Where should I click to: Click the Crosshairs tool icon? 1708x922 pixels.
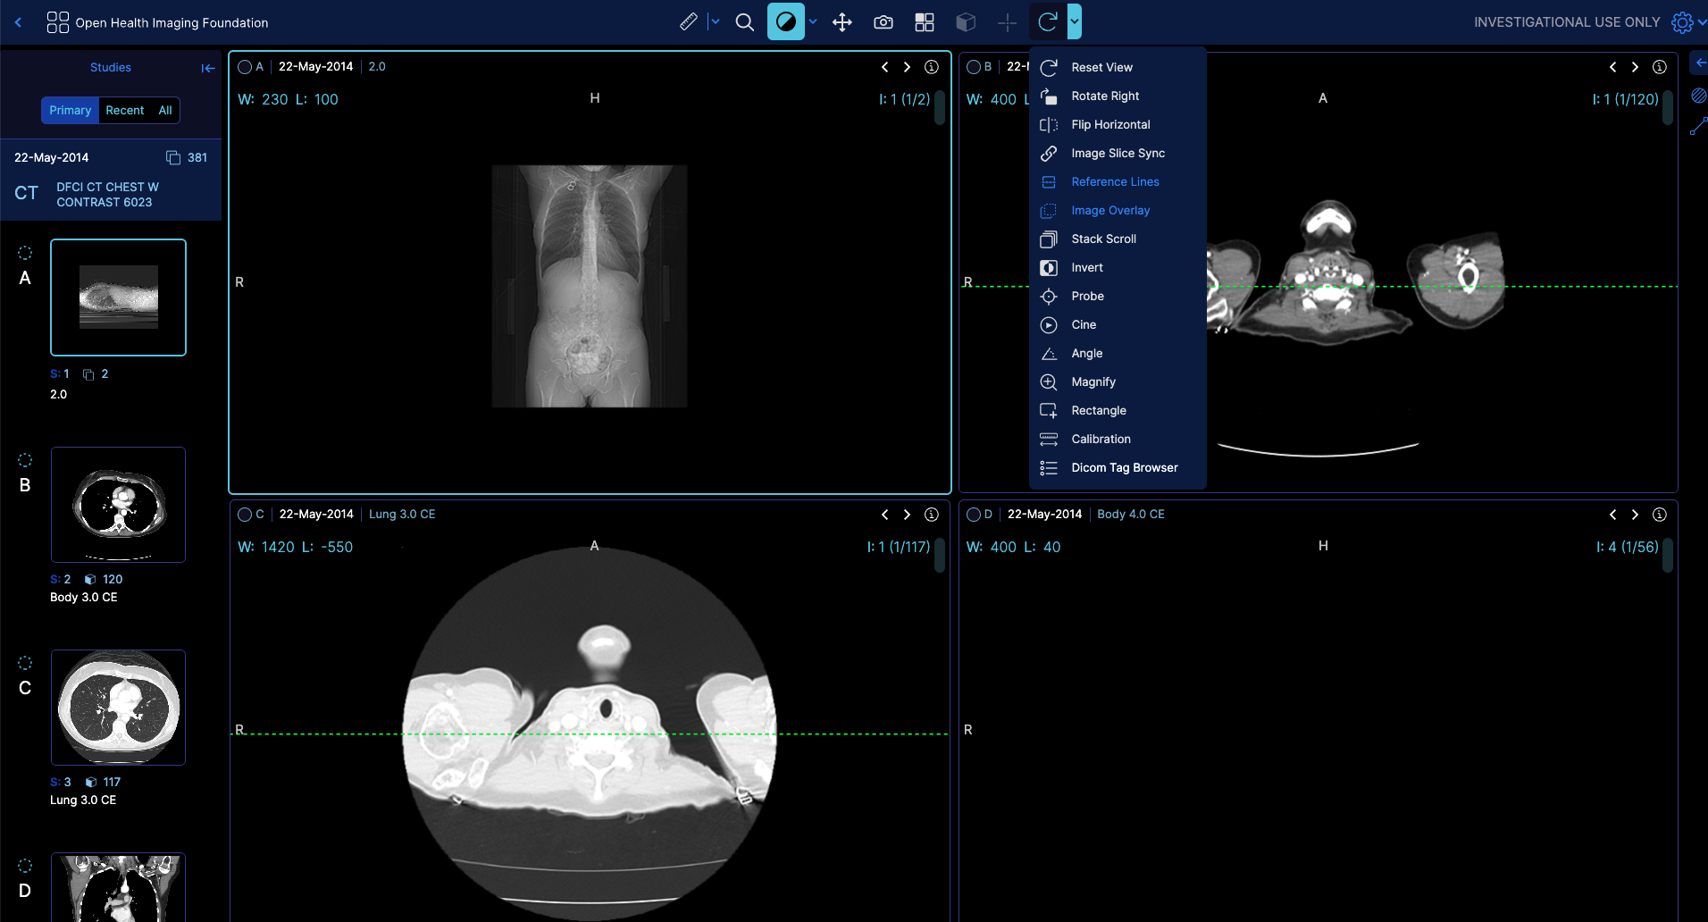click(1007, 22)
